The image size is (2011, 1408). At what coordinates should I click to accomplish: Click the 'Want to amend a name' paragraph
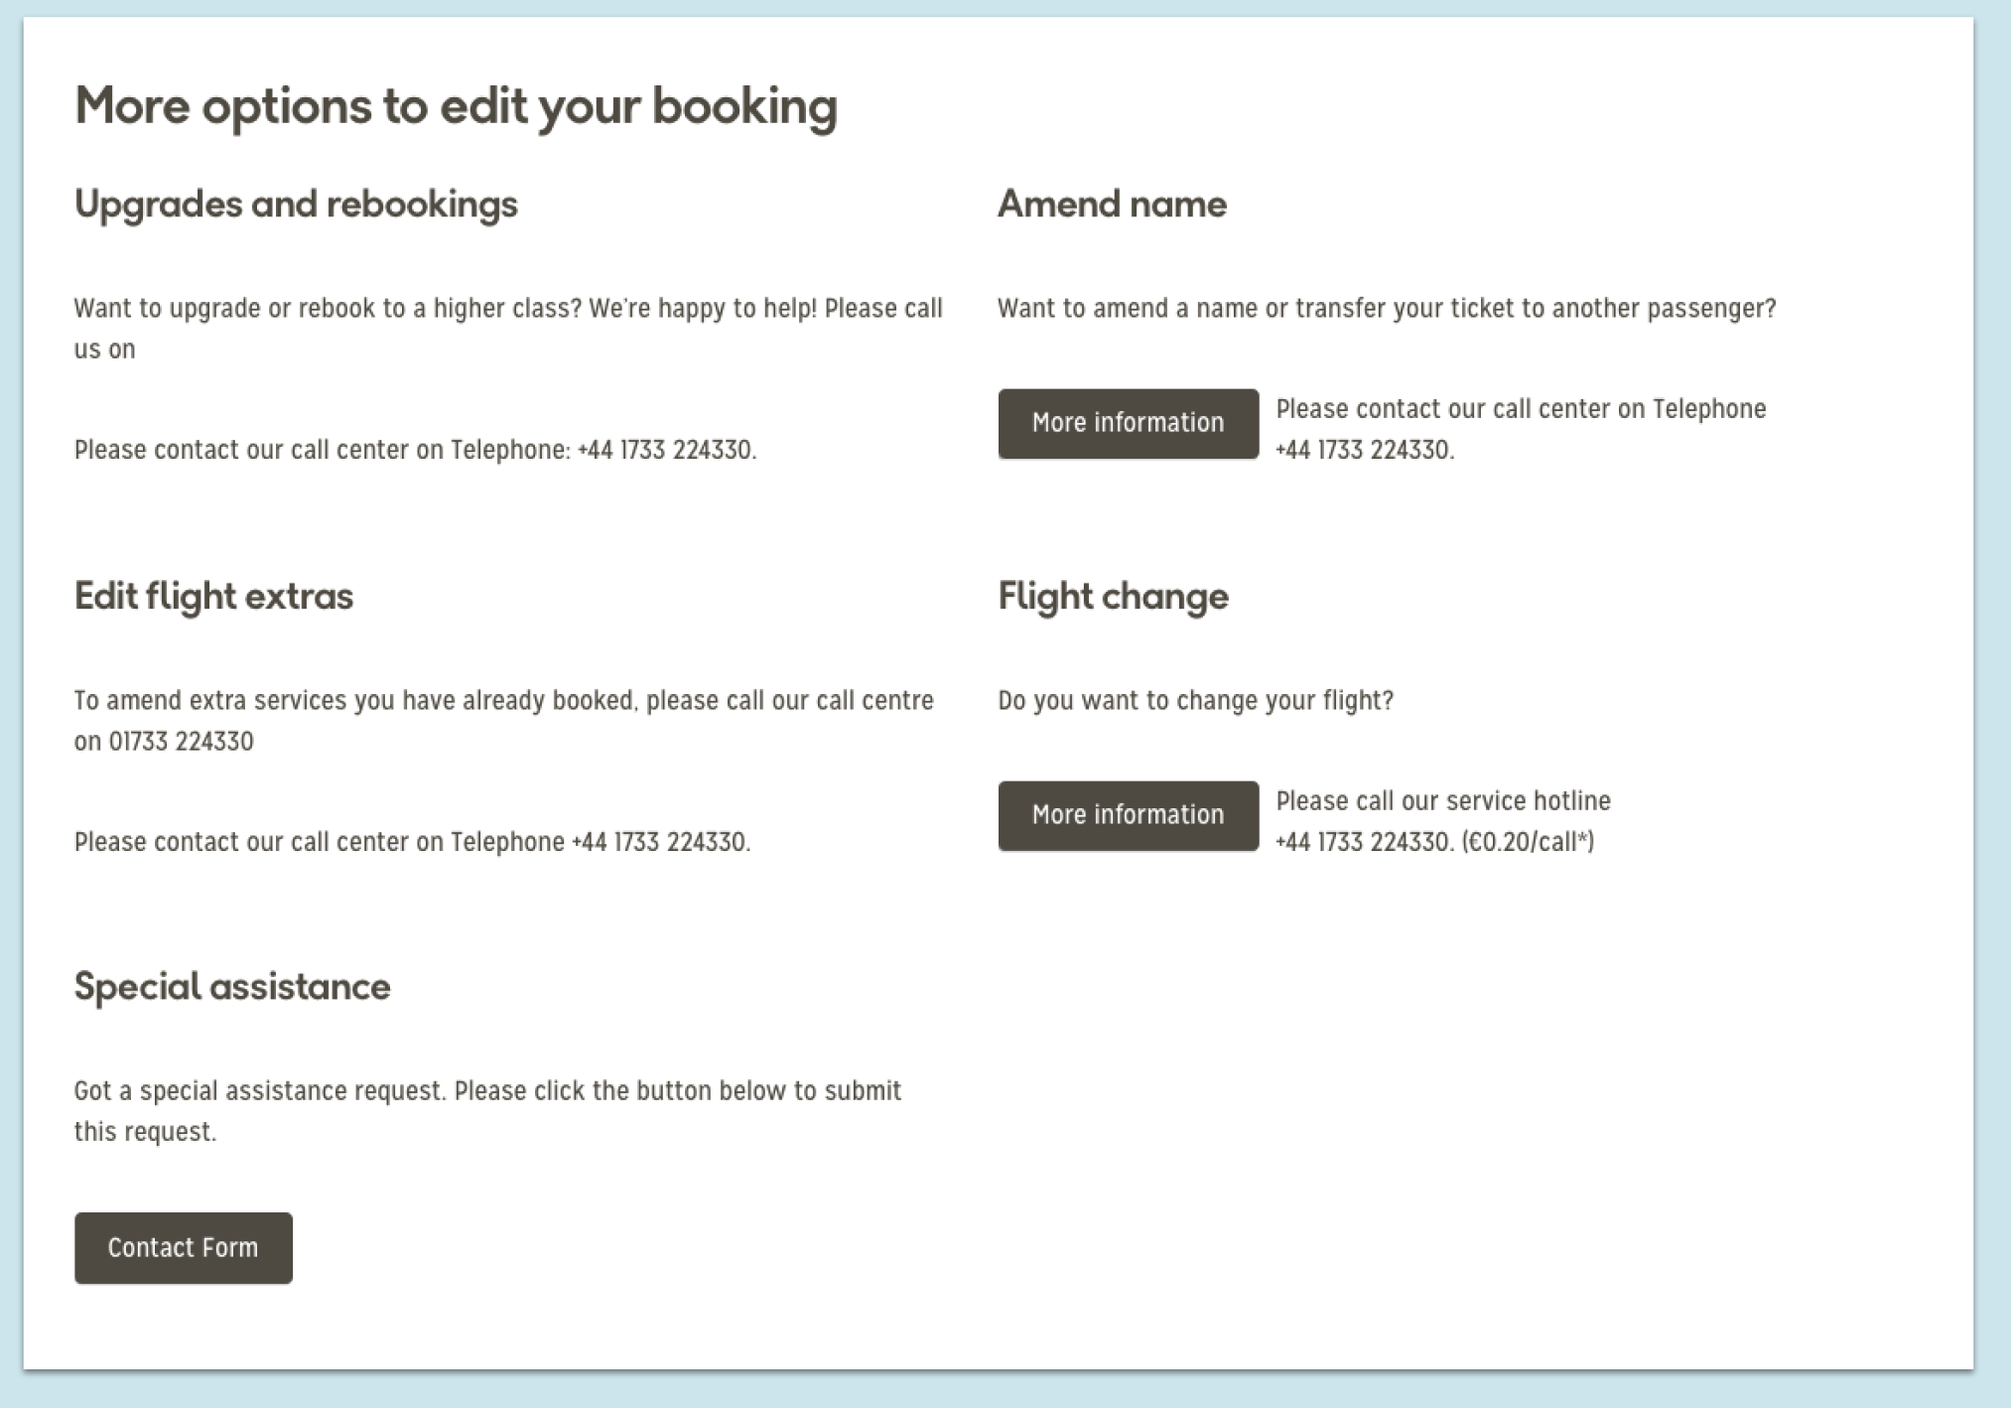tap(1386, 309)
